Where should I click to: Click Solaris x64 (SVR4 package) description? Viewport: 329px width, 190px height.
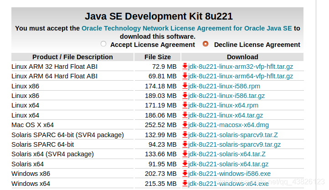[x=52, y=154]
